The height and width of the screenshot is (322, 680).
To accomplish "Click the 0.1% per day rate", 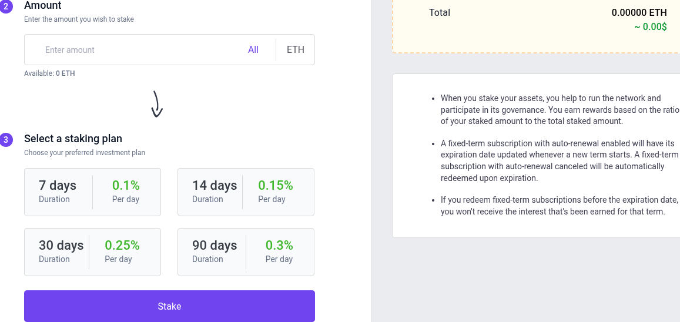I will pos(126,186).
